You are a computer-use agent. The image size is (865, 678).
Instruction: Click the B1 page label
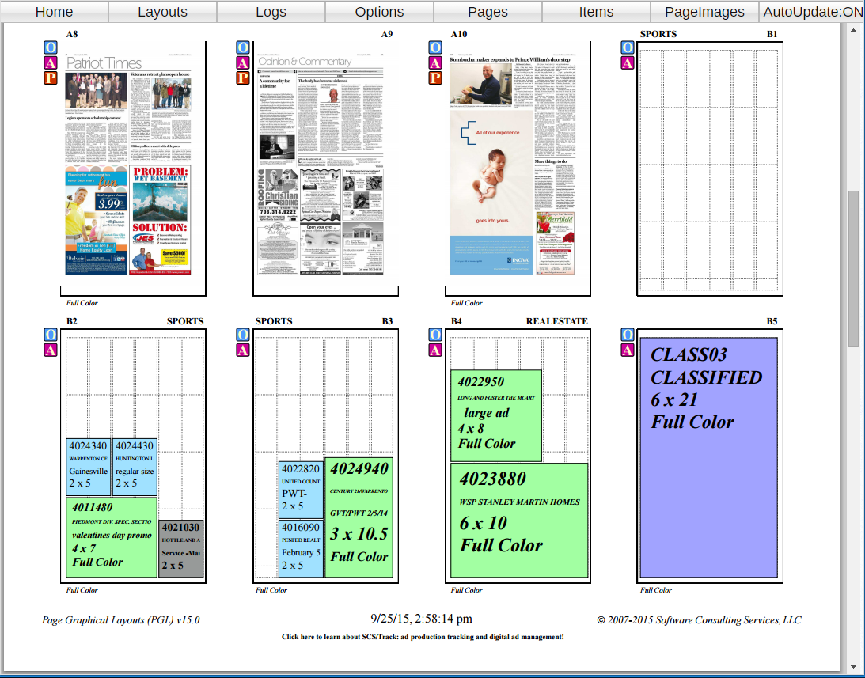click(x=772, y=34)
